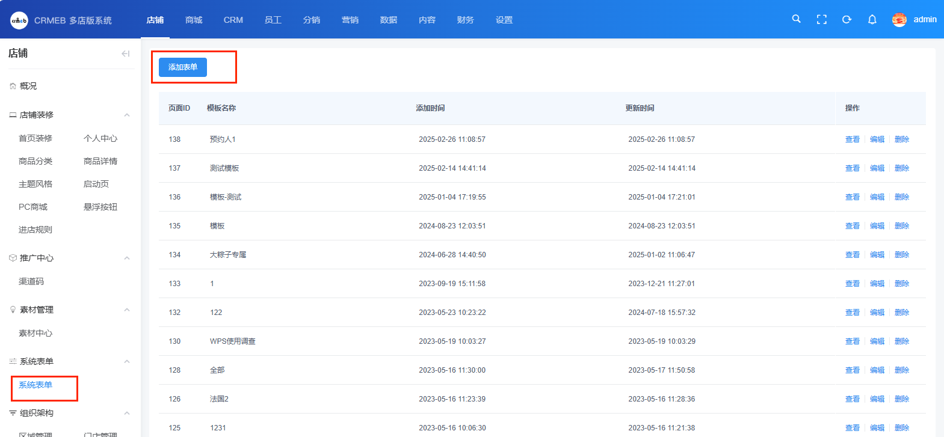944x437 pixels.
Task: Delete form 128 全部
Action: [x=902, y=370]
